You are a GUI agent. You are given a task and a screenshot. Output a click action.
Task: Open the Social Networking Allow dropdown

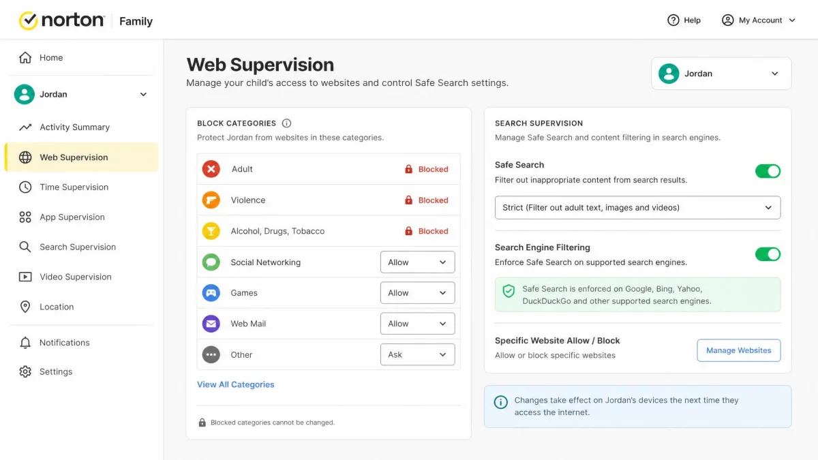click(x=417, y=262)
